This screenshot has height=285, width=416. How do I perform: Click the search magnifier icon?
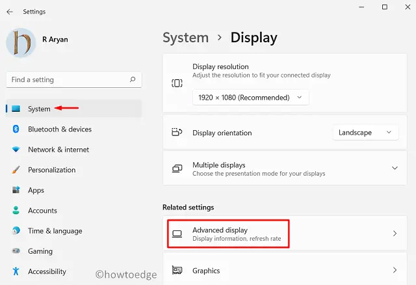(x=133, y=79)
